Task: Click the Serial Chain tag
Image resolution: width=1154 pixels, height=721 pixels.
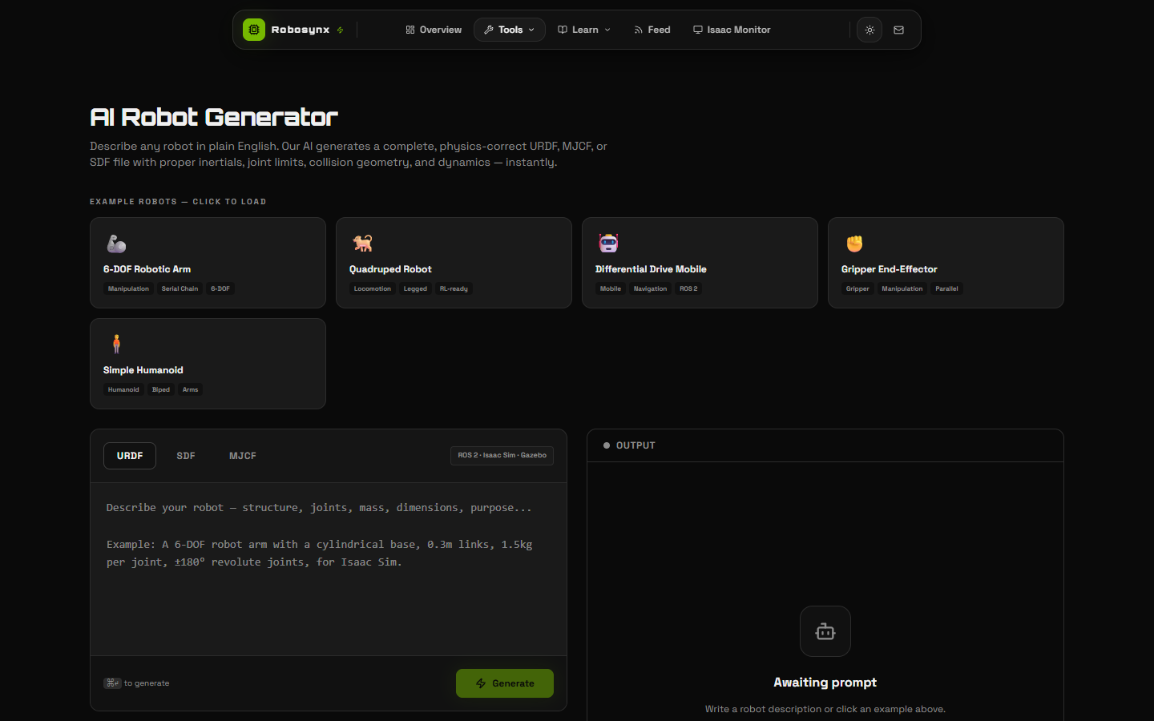Action: 180,288
